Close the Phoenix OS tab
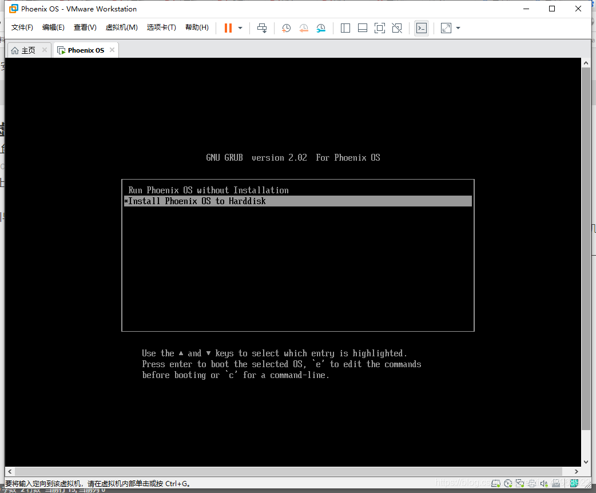Screen dimensions: 596x493 point(112,50)
